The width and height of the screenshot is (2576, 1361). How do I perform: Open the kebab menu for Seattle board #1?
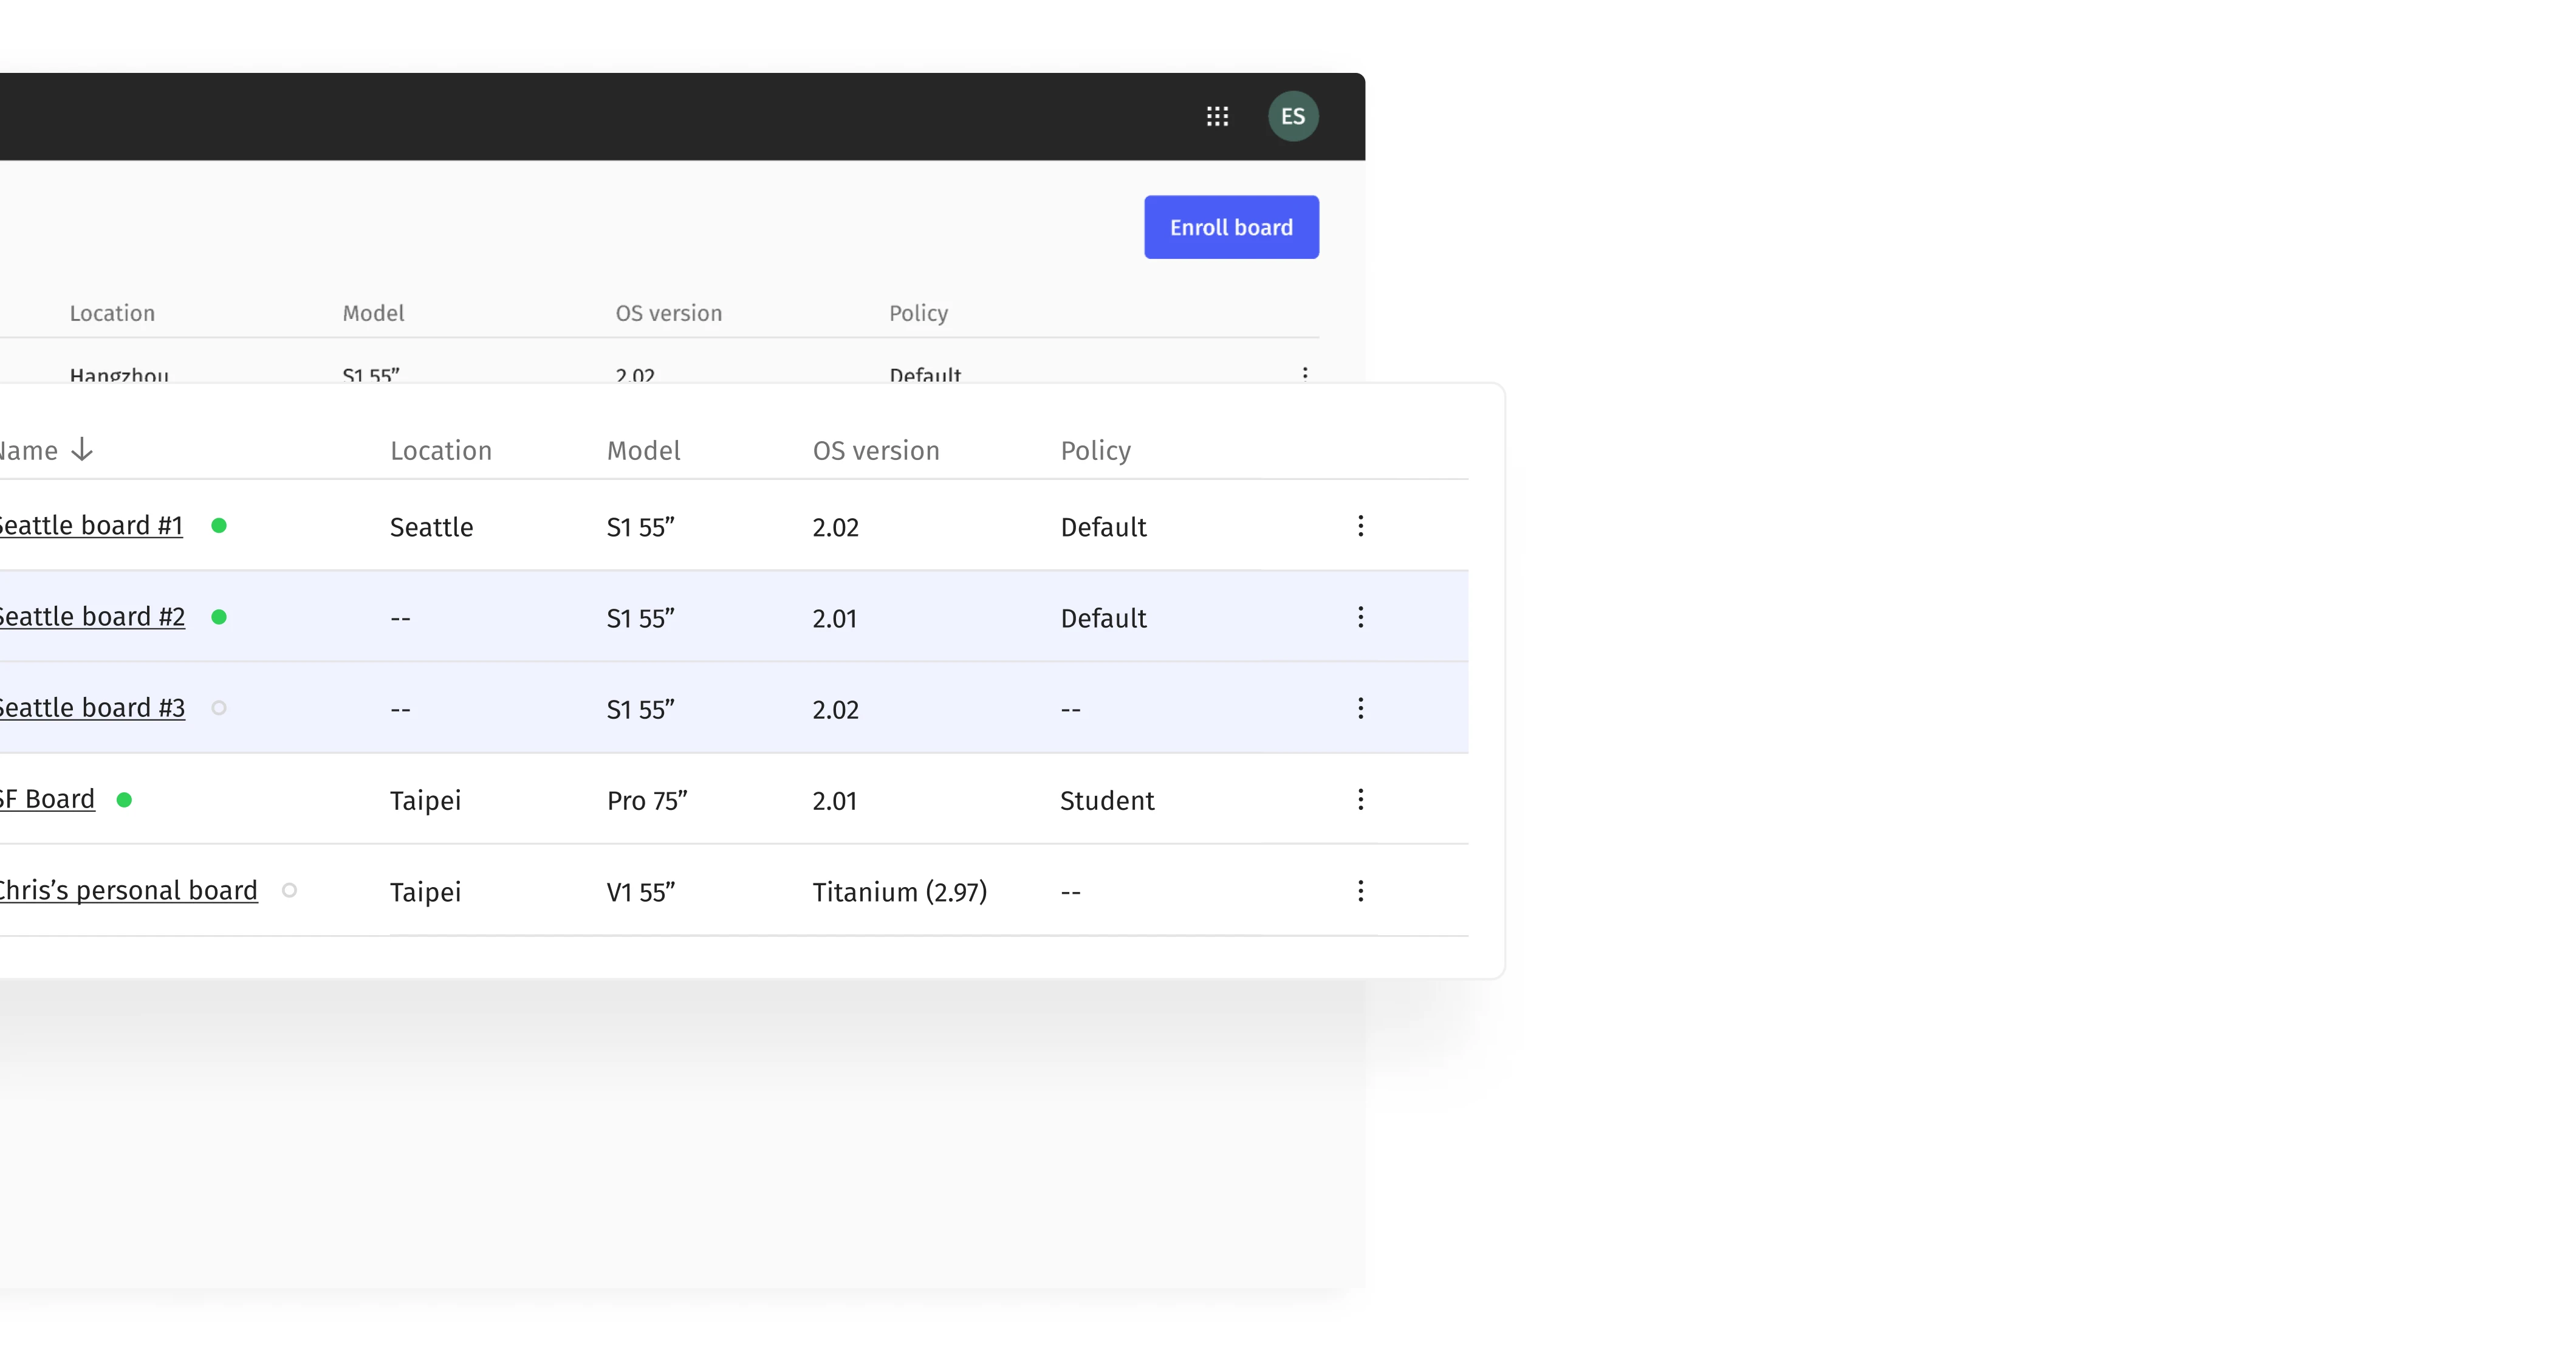[1361, 525]
